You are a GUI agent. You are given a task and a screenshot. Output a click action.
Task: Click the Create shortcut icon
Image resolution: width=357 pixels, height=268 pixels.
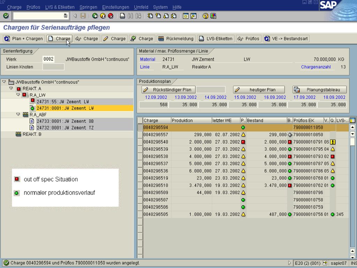(193, 16)
